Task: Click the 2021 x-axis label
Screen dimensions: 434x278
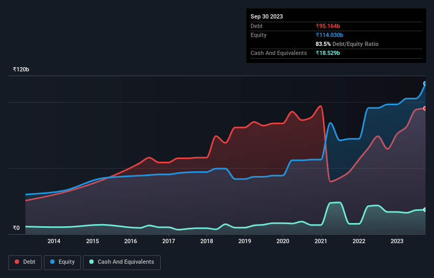Action: (321, 241)
